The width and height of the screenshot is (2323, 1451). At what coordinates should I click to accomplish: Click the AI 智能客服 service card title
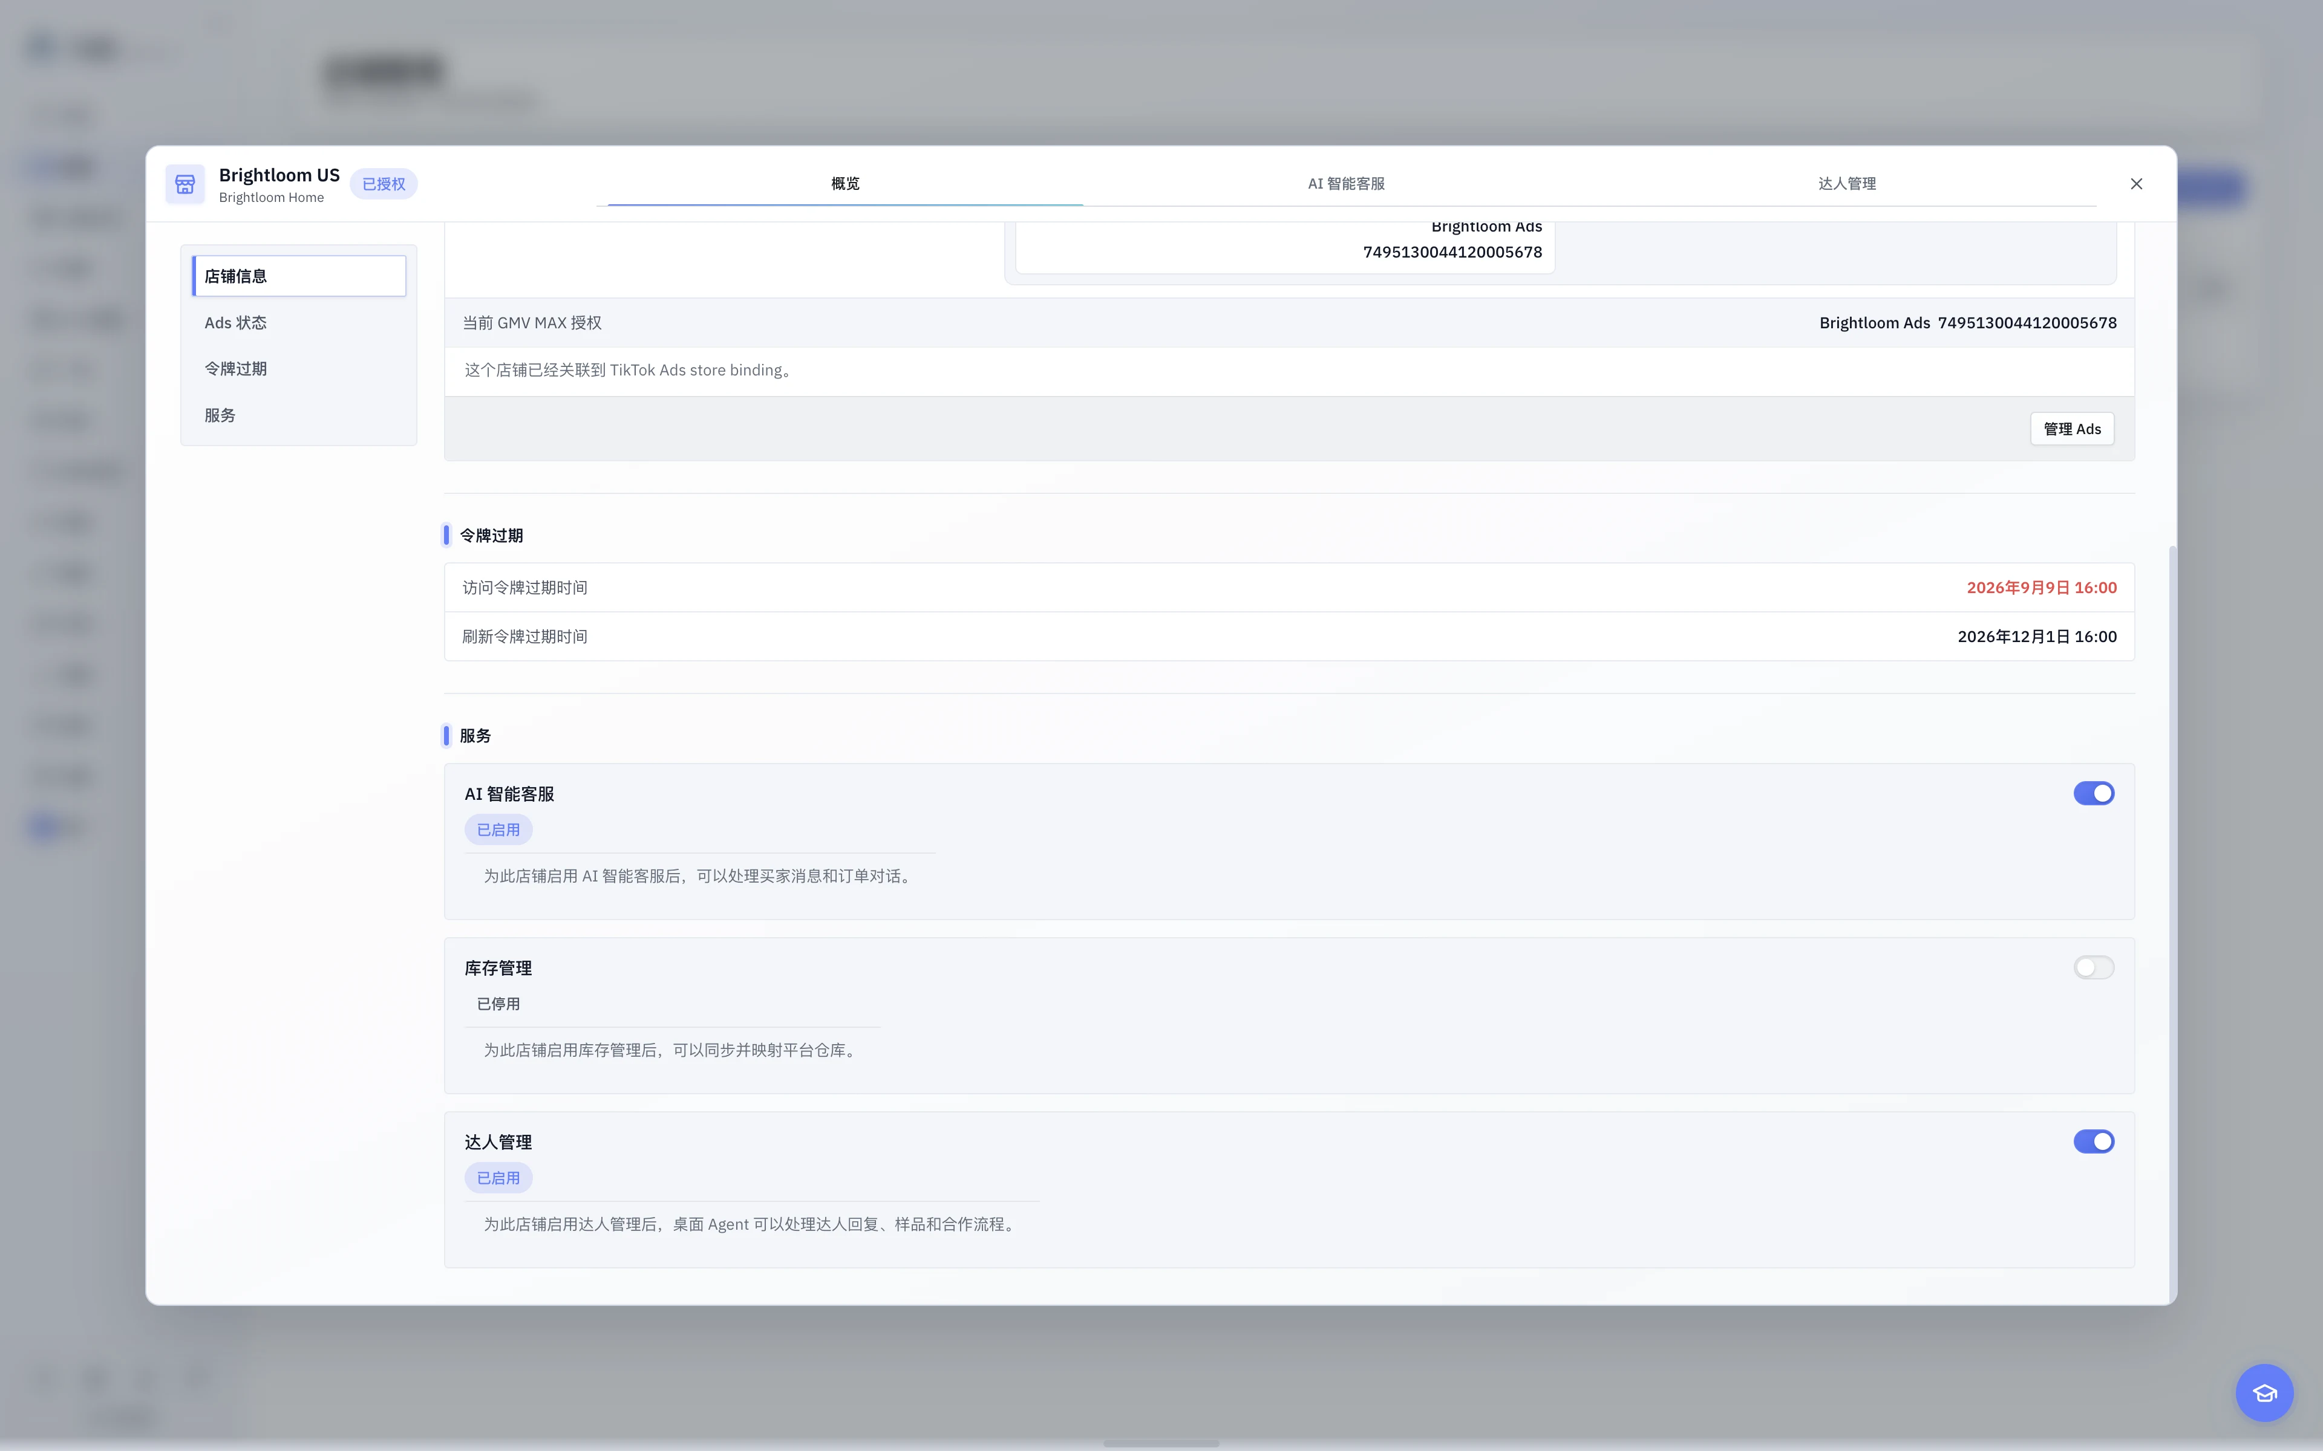click(x=510, y=794)
